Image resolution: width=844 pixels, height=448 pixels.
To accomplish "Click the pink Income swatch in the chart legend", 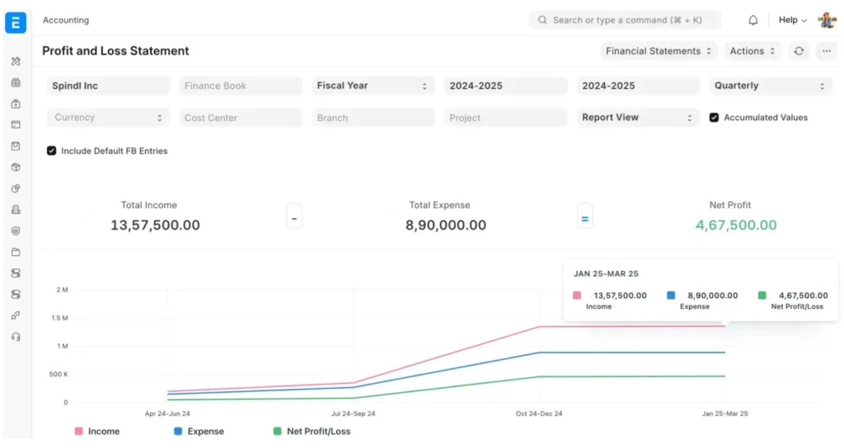I will click(79, 431).
